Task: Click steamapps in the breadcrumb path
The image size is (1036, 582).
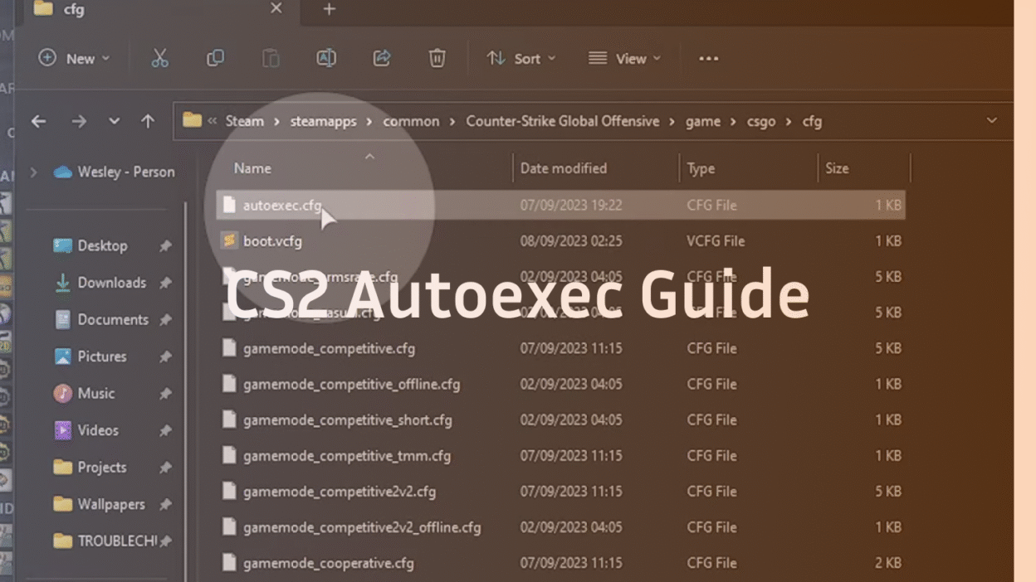Action: coord(323,121)
